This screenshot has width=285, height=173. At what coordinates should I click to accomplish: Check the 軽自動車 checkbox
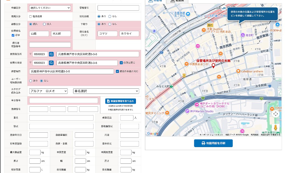30,16
